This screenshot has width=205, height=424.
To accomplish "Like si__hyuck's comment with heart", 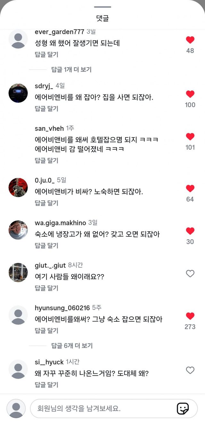I will click(190, 370).
